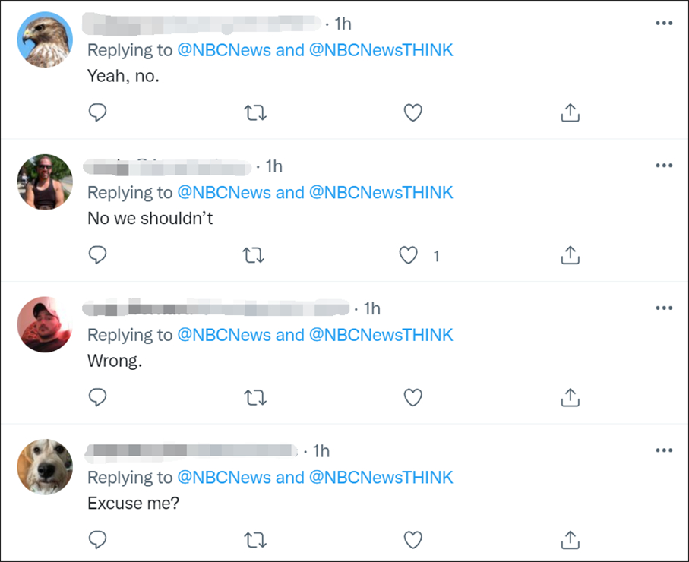Screen dimensions: 689x562
Task: Share the "Yeah, no." tweet
Action: (570, 113)
